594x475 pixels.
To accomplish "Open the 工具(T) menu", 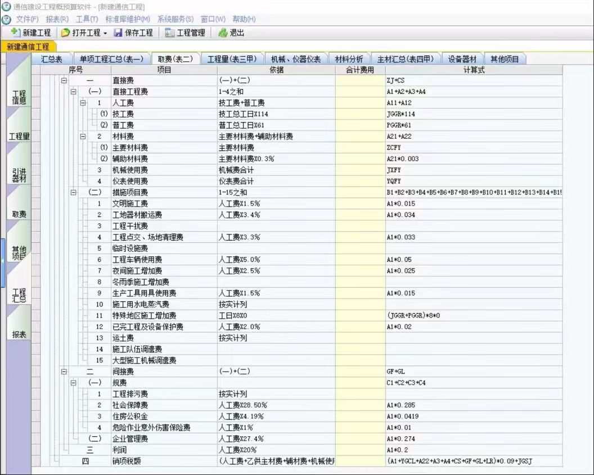I will (x=87, y=19).
